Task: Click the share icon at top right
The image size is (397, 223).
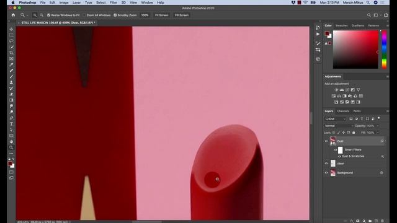Action: click(386, 15)
